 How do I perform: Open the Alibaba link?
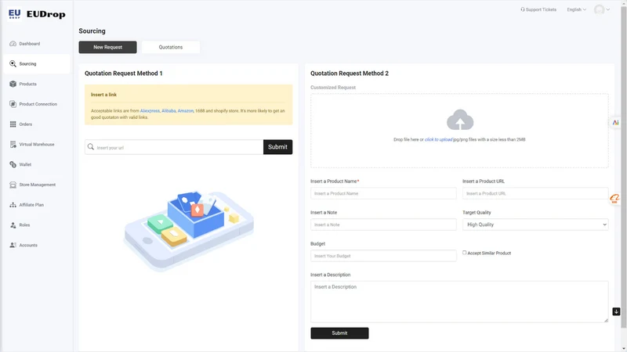(169, 111)
